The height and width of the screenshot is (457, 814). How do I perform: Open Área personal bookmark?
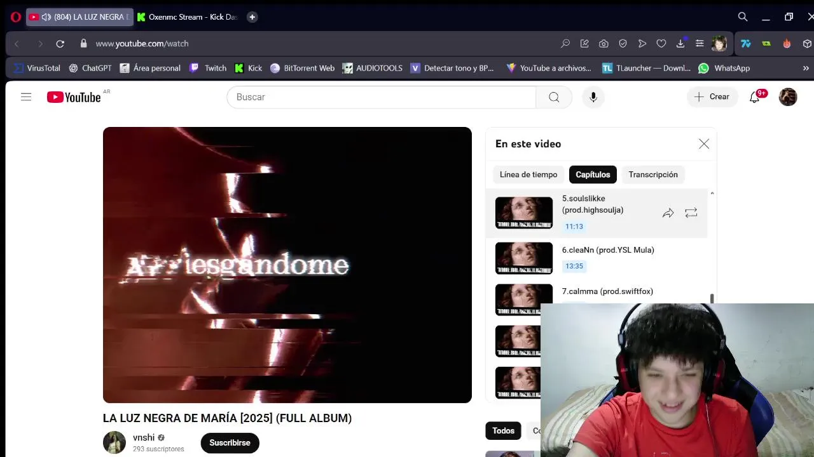150,68
